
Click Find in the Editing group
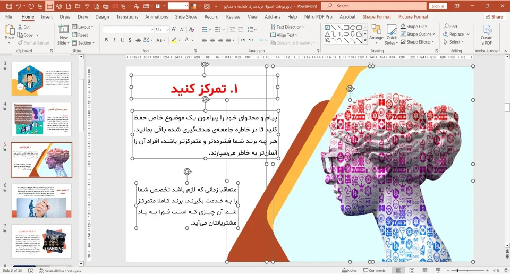(x=450, y=27)
